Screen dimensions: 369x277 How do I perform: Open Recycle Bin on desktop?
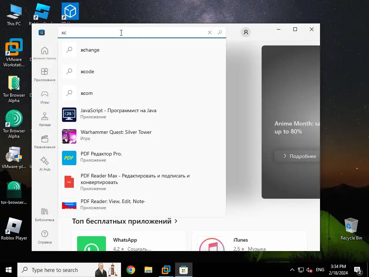pos(351,229)
